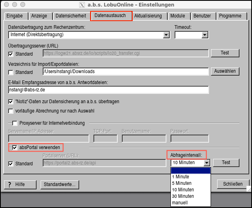Choose manuell in the Abfrageintervall list
The width and height of the screenshot is (252, 208).
click(180, 203)
